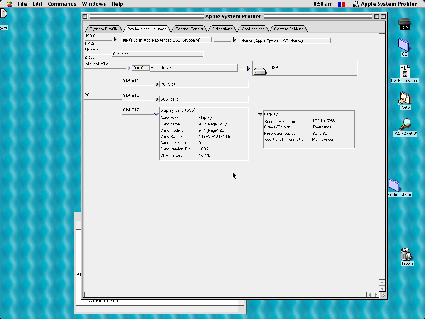Select the G3 Firmware installer icon

(405, 71)
